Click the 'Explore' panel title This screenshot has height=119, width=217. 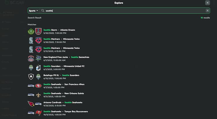tap(119, 3)
